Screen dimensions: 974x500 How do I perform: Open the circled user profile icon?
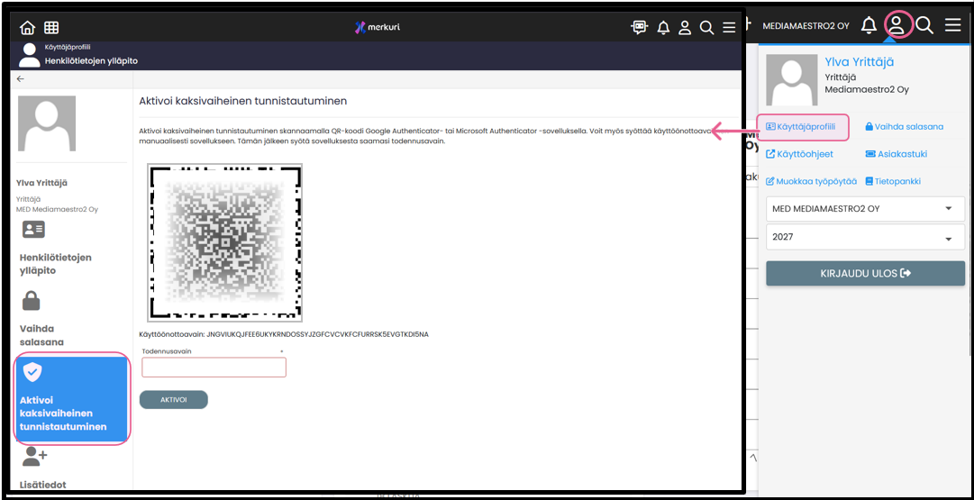(x=896, y=25)
